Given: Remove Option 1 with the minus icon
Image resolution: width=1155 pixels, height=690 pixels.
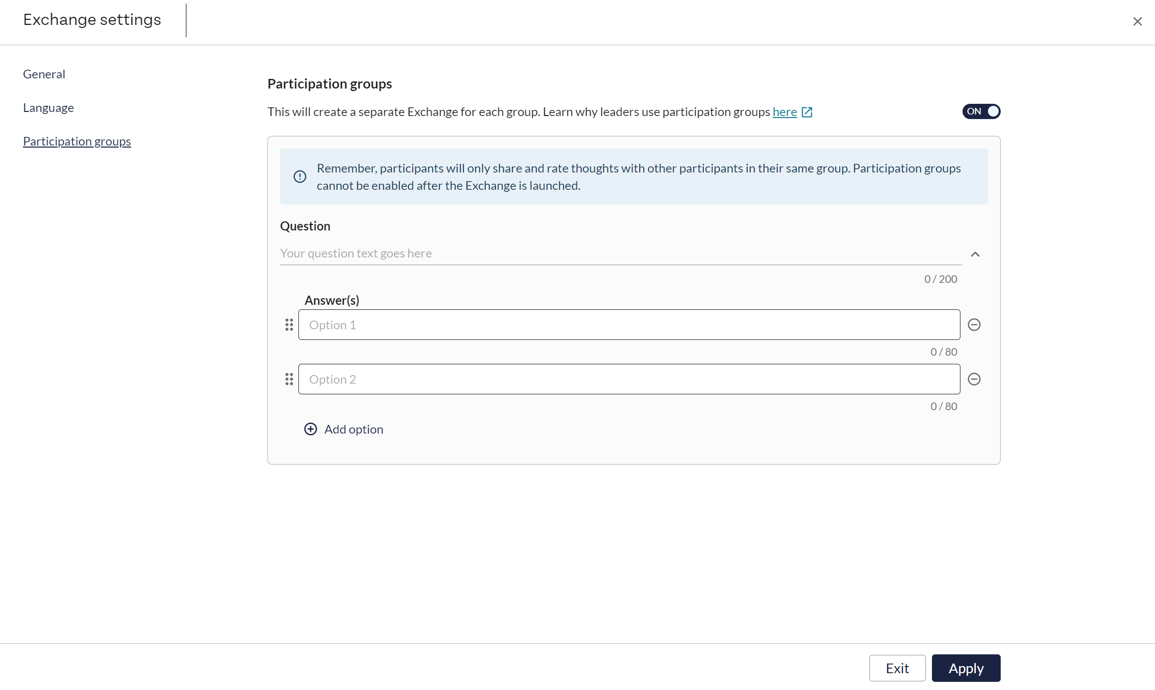Looking at the screenshot, I should point(974,325).
